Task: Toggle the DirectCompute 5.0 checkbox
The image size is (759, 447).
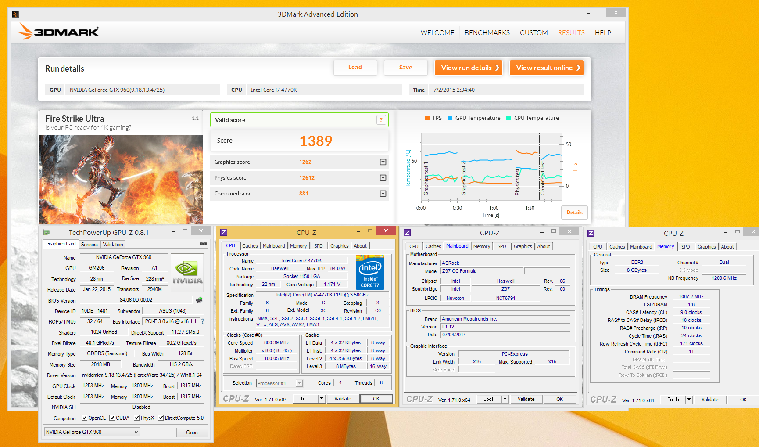Action: pos(161,418)
